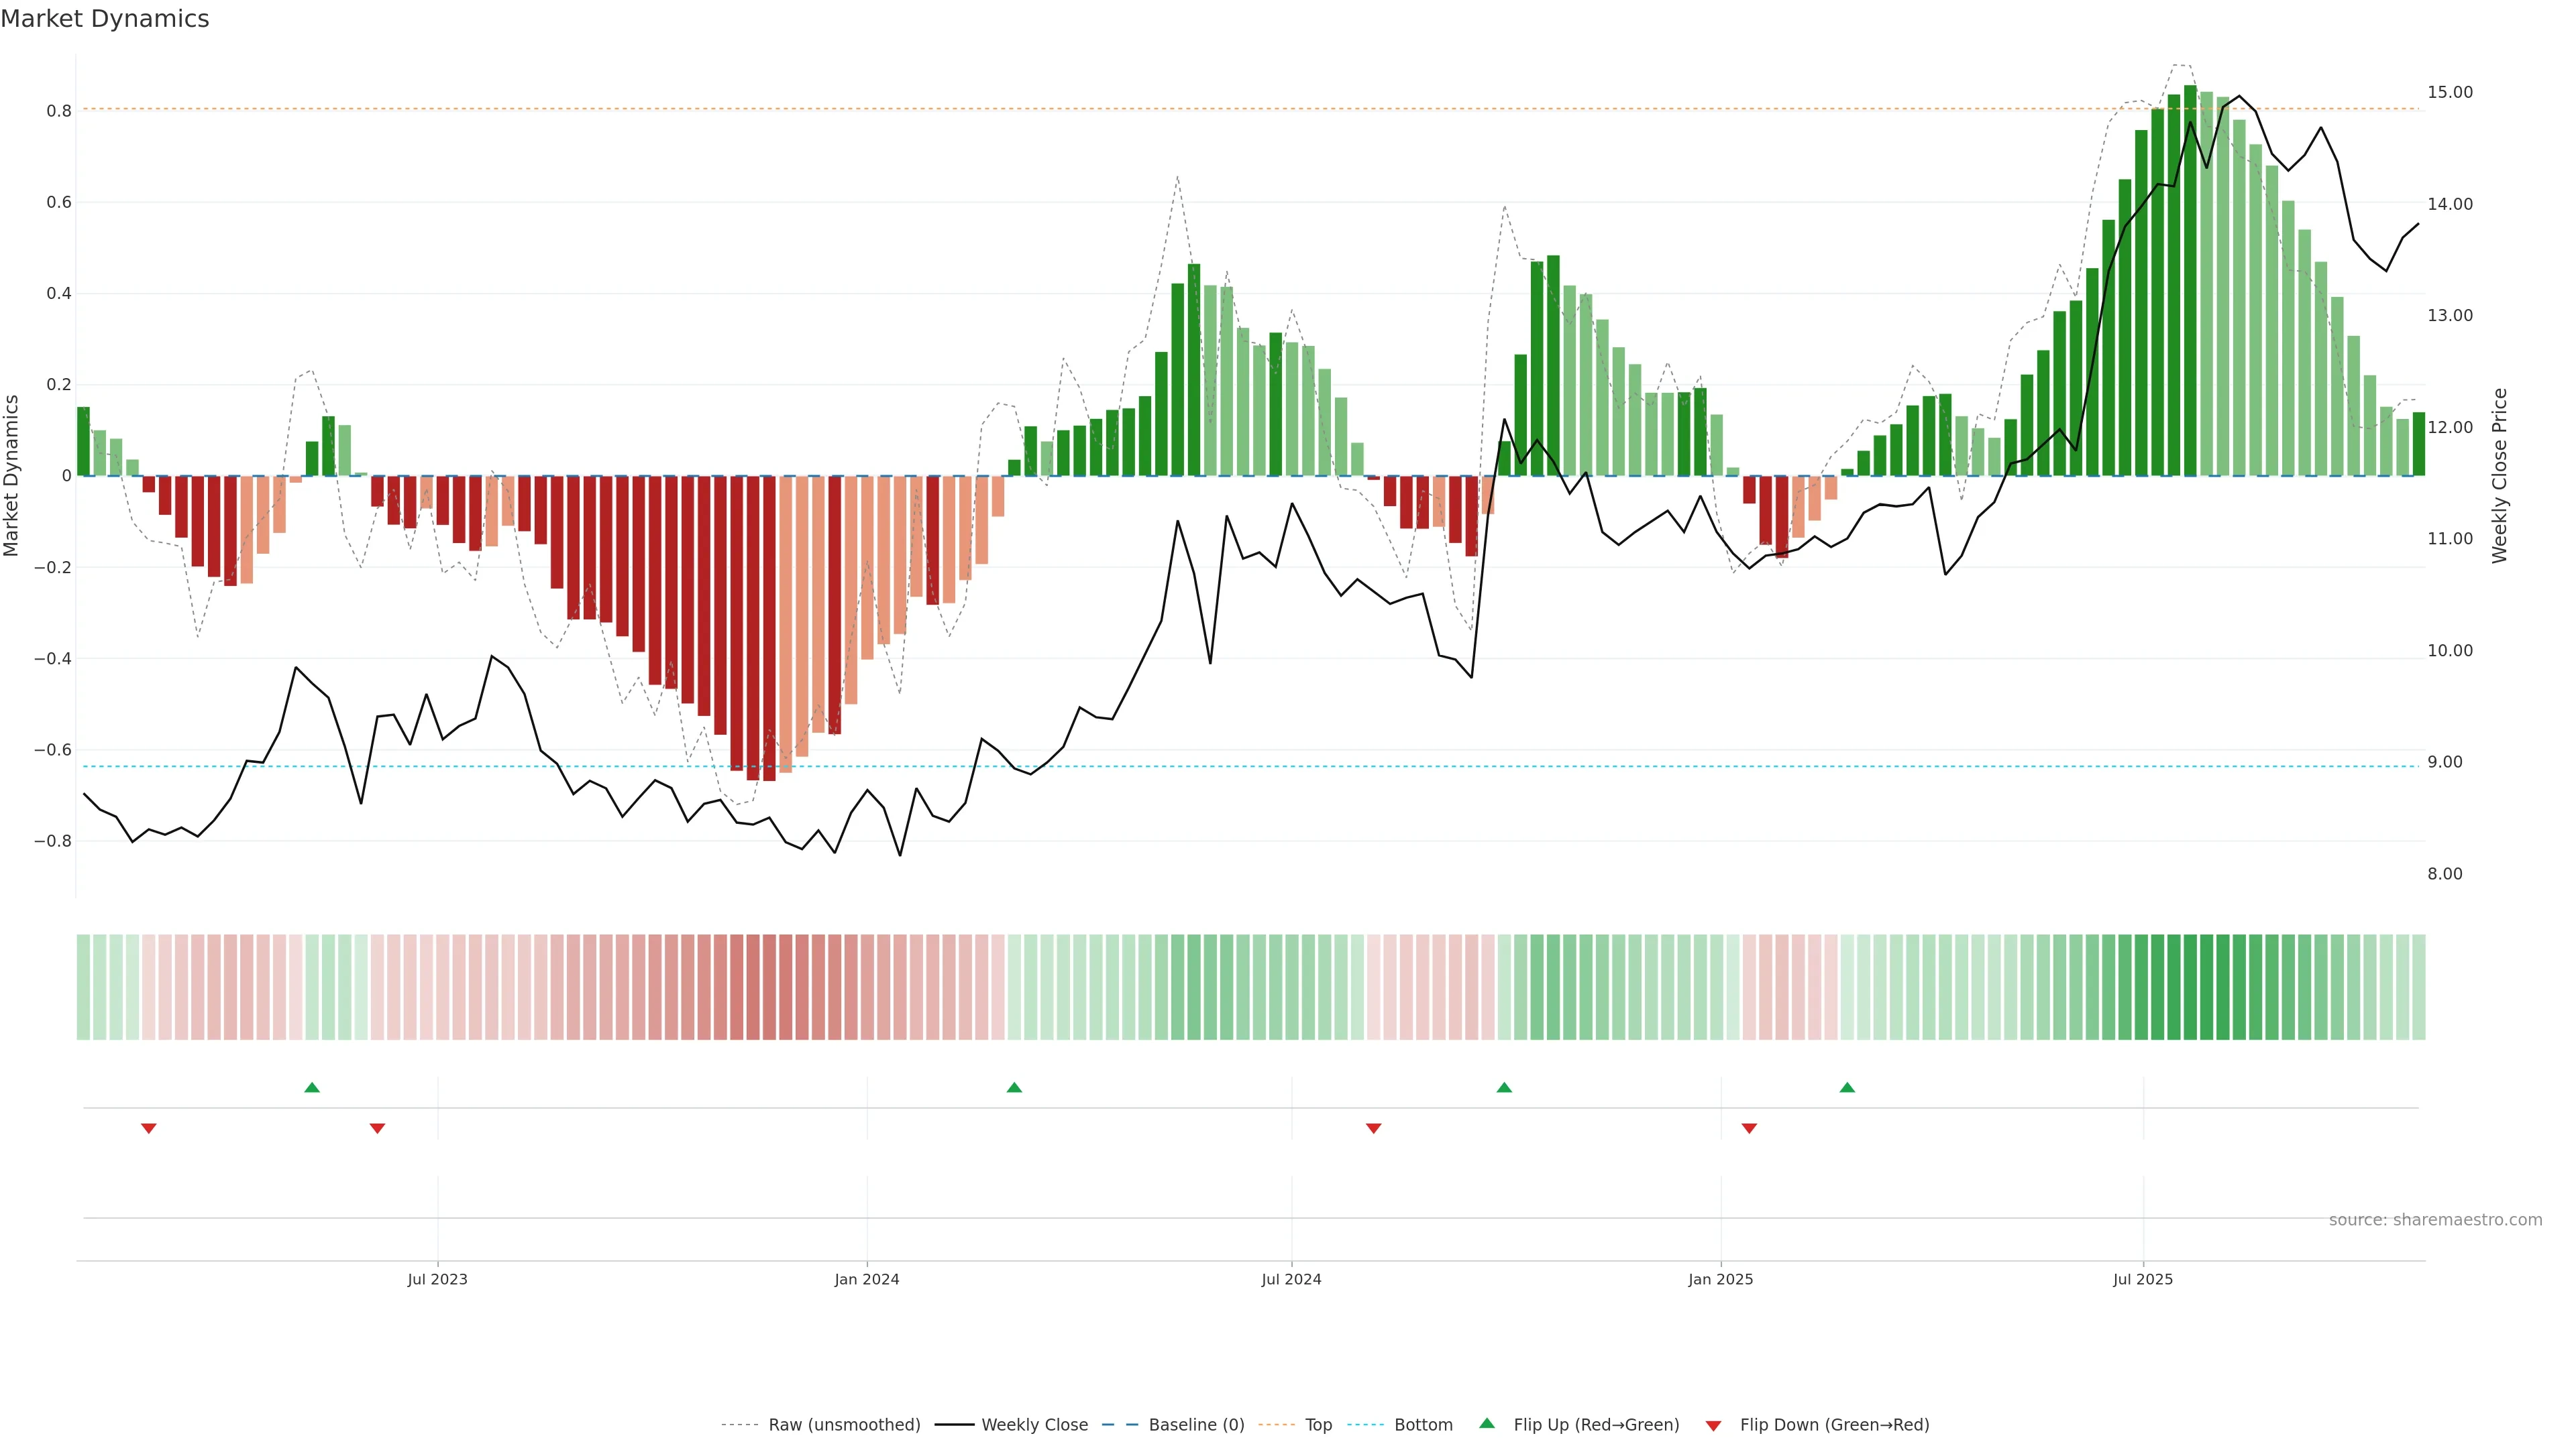2576x1448 pixels.
Task: Click the darkest green heatmap cell
Action: coord(2190,987)
